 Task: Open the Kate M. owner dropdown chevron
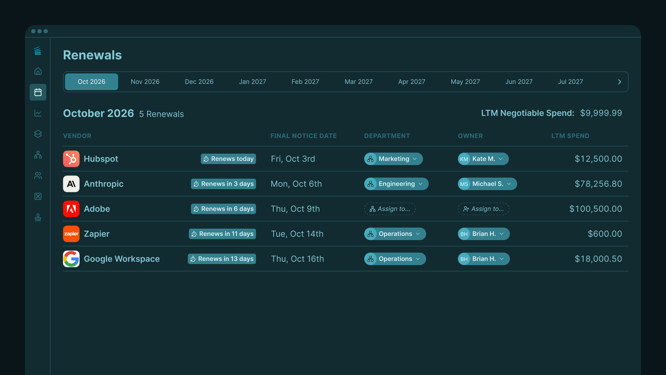(501, 159)
